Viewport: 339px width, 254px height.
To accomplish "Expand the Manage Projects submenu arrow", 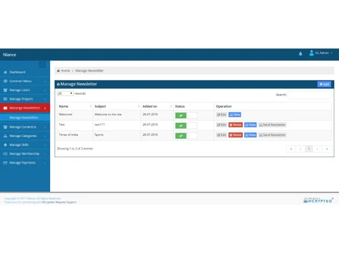I will pos(45,99).
